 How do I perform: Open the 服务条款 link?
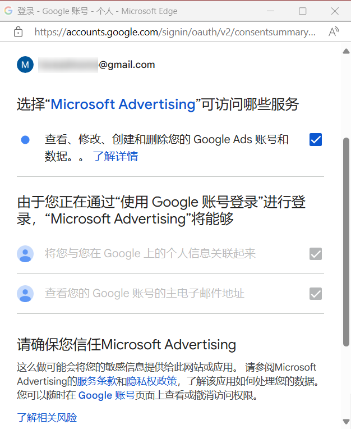tap(96, 381)
